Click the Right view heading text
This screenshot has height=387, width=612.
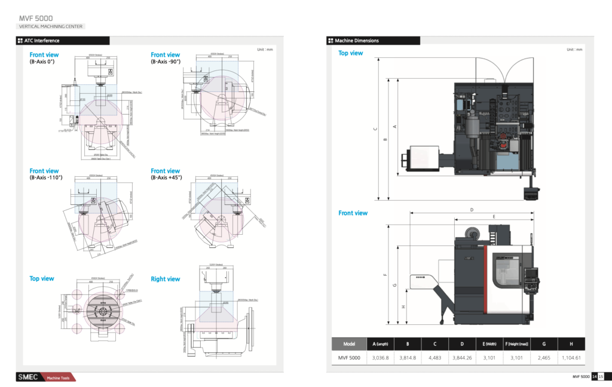[166, 279]
